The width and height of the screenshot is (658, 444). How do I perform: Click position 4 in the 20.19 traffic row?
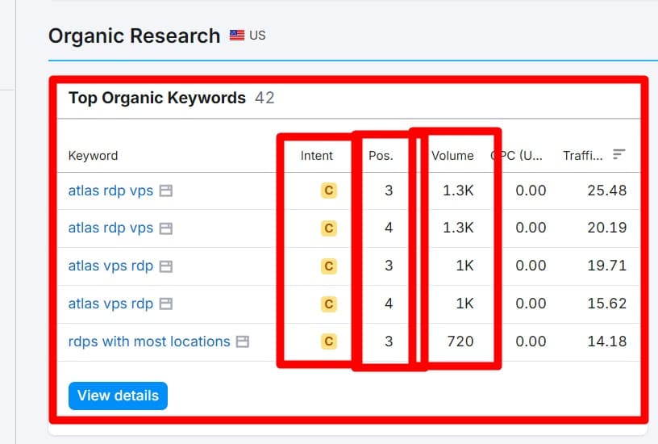point(389,228)
